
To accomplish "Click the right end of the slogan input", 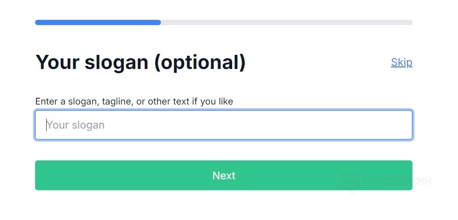I will (404, 125).
